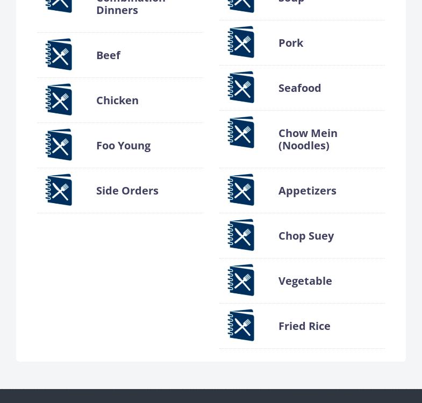Select the Foo Young menu book icon
Image resolution: width=422 pixels, height=403 pixels.
point(59,145)
